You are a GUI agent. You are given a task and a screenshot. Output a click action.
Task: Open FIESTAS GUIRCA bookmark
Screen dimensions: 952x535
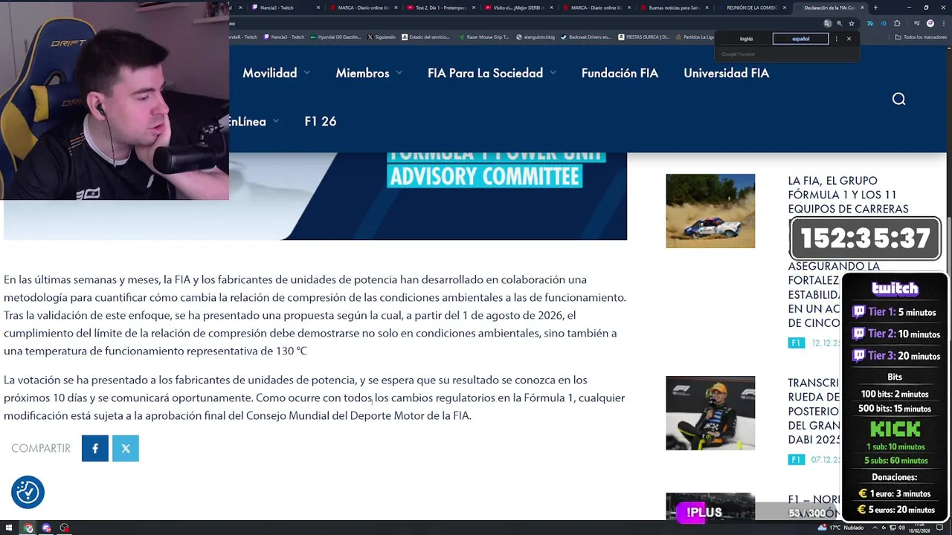click(644, 36)
